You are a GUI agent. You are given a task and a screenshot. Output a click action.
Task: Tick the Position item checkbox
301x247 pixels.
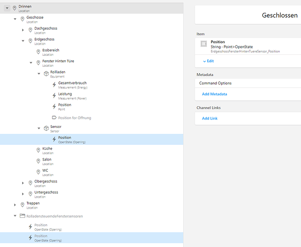tap(203, 44)
